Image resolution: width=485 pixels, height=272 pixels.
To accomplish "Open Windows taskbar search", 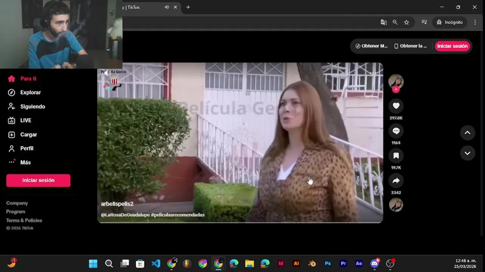I will click(x=109, y=264).
